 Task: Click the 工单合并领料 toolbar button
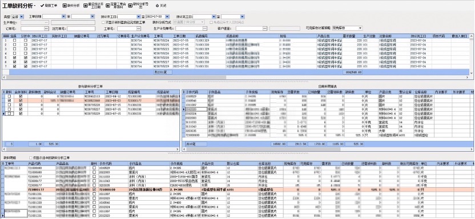click(115, 6)
